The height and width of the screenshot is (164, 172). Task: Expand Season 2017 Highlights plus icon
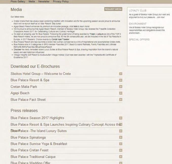[x=121, y=118]
